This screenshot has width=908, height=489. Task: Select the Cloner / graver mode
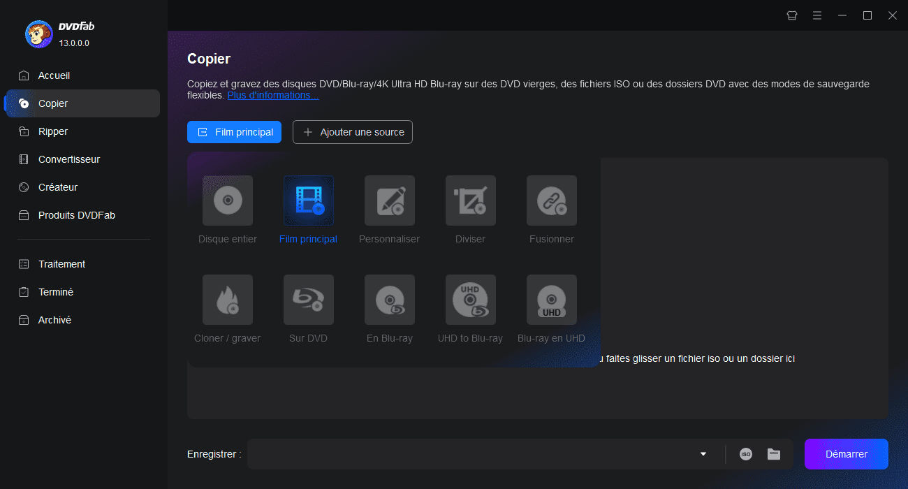pos(228,300)
